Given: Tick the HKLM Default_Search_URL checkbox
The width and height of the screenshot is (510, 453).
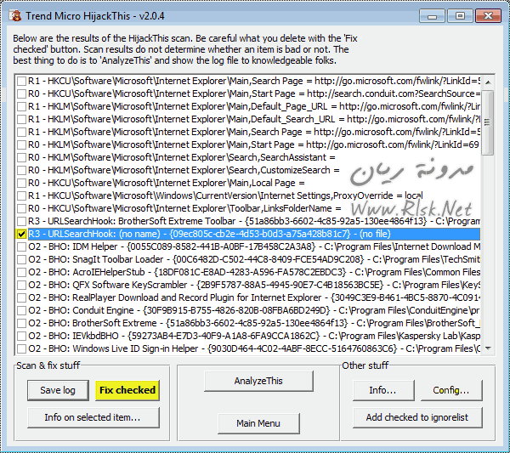Looking at the screenshot, I should [21, 119].
